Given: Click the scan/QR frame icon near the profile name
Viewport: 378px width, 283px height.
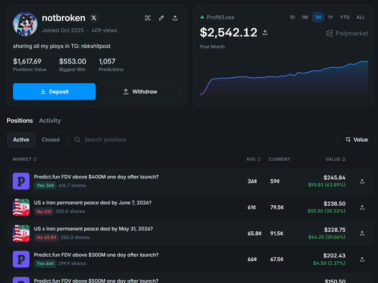Looking at the screenshot, I should point(148,18).
